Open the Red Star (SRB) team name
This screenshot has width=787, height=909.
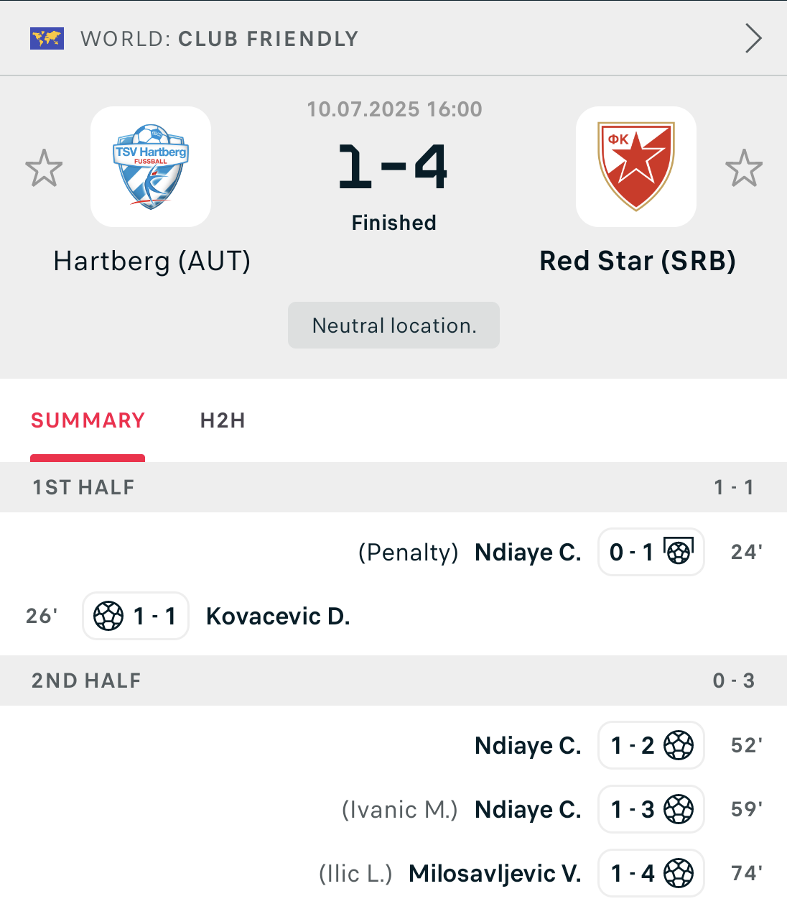click(x=638, y=261)
